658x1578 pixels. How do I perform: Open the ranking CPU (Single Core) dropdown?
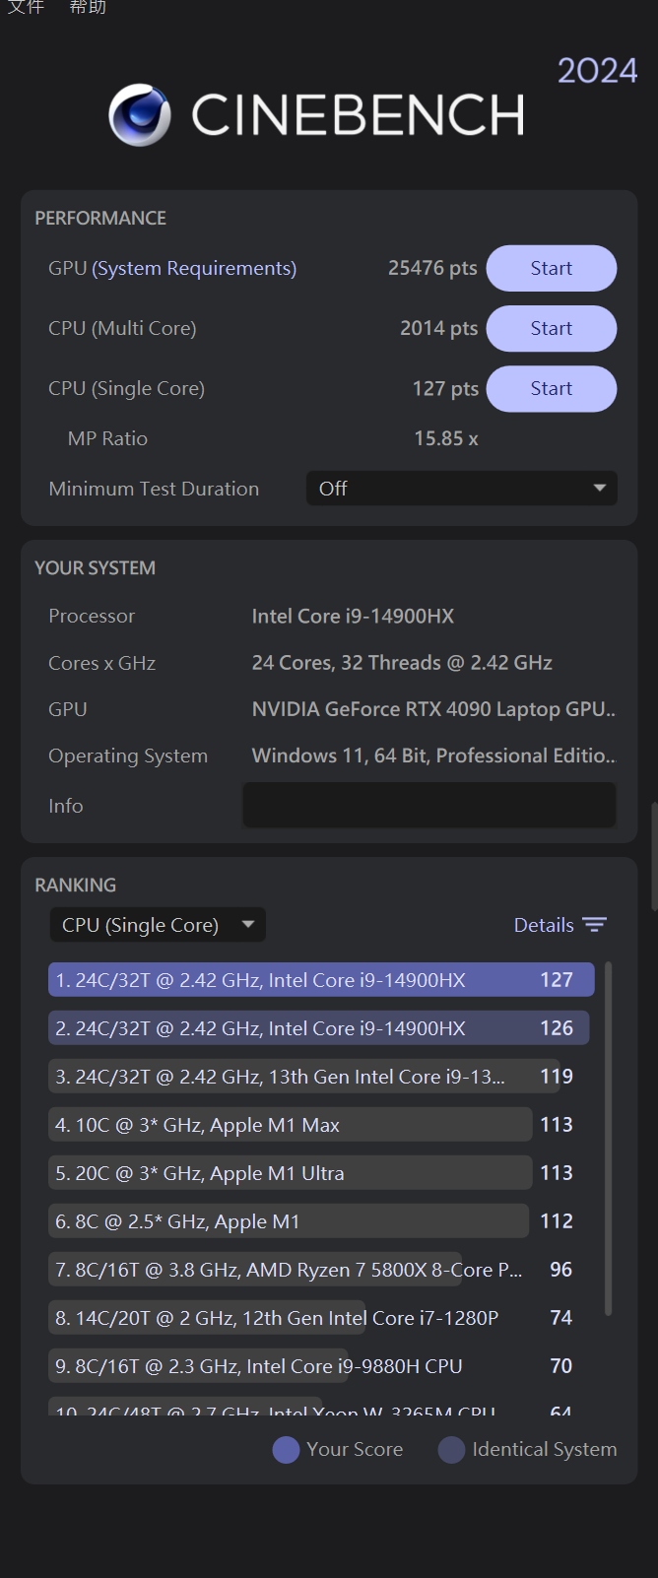coord(158,925)
